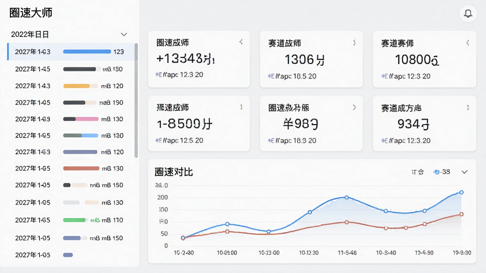Viewport: 486px width, 273px height.
Task: Click the green progress bar in the sidebar list
Action: [x=75, y=220]
